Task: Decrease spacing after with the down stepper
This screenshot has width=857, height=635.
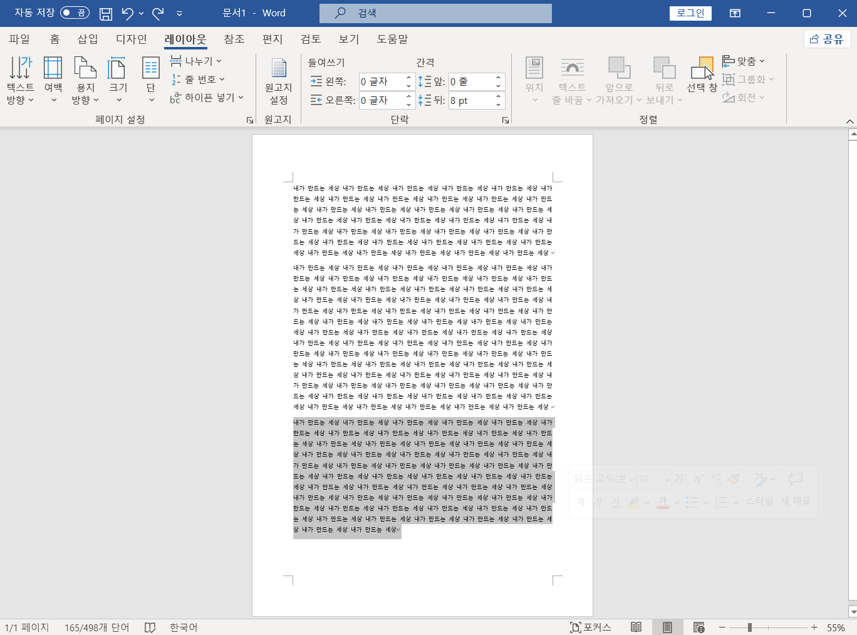Action: [x=499, y=105]
